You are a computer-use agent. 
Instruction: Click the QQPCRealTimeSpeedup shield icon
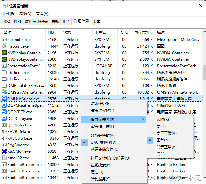tap(4, 105)
